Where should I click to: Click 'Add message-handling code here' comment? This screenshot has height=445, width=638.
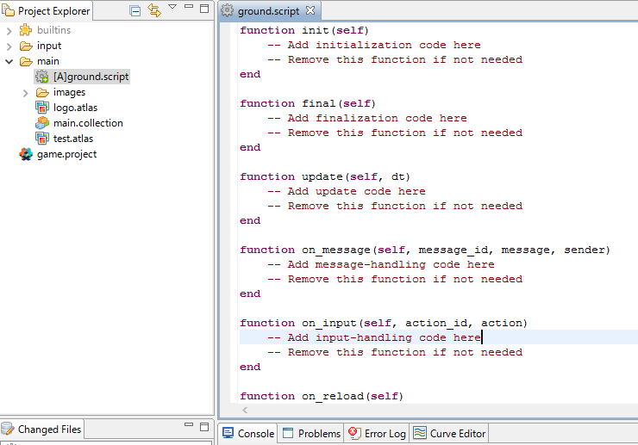pos(381,264)
